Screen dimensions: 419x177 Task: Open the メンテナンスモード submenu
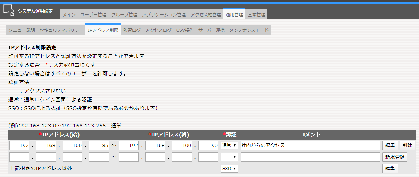click(249, 30)
